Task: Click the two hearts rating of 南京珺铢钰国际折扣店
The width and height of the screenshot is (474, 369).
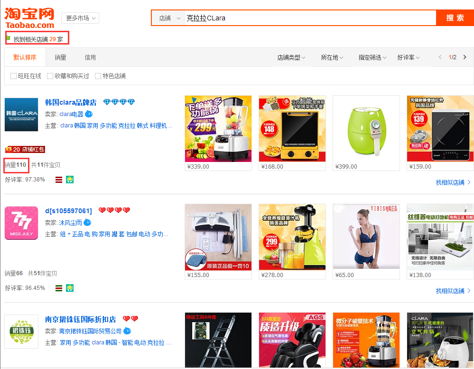Action: 130,319
